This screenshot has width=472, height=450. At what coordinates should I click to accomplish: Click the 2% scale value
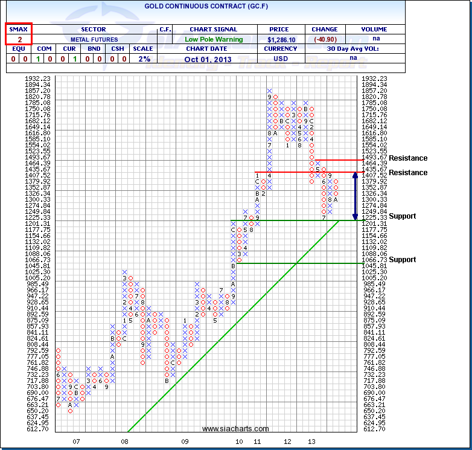pos(143,59)
